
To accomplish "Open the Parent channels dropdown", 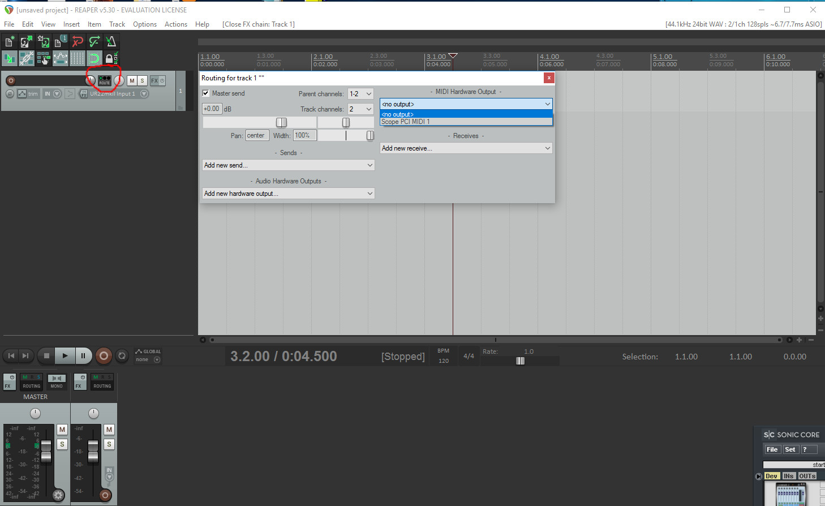I will (360, 94).
